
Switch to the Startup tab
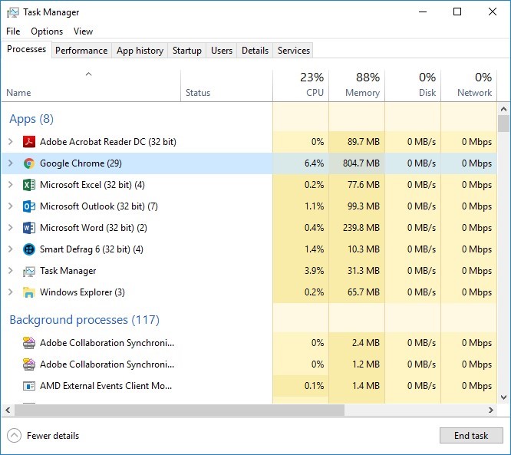[186, 51]
